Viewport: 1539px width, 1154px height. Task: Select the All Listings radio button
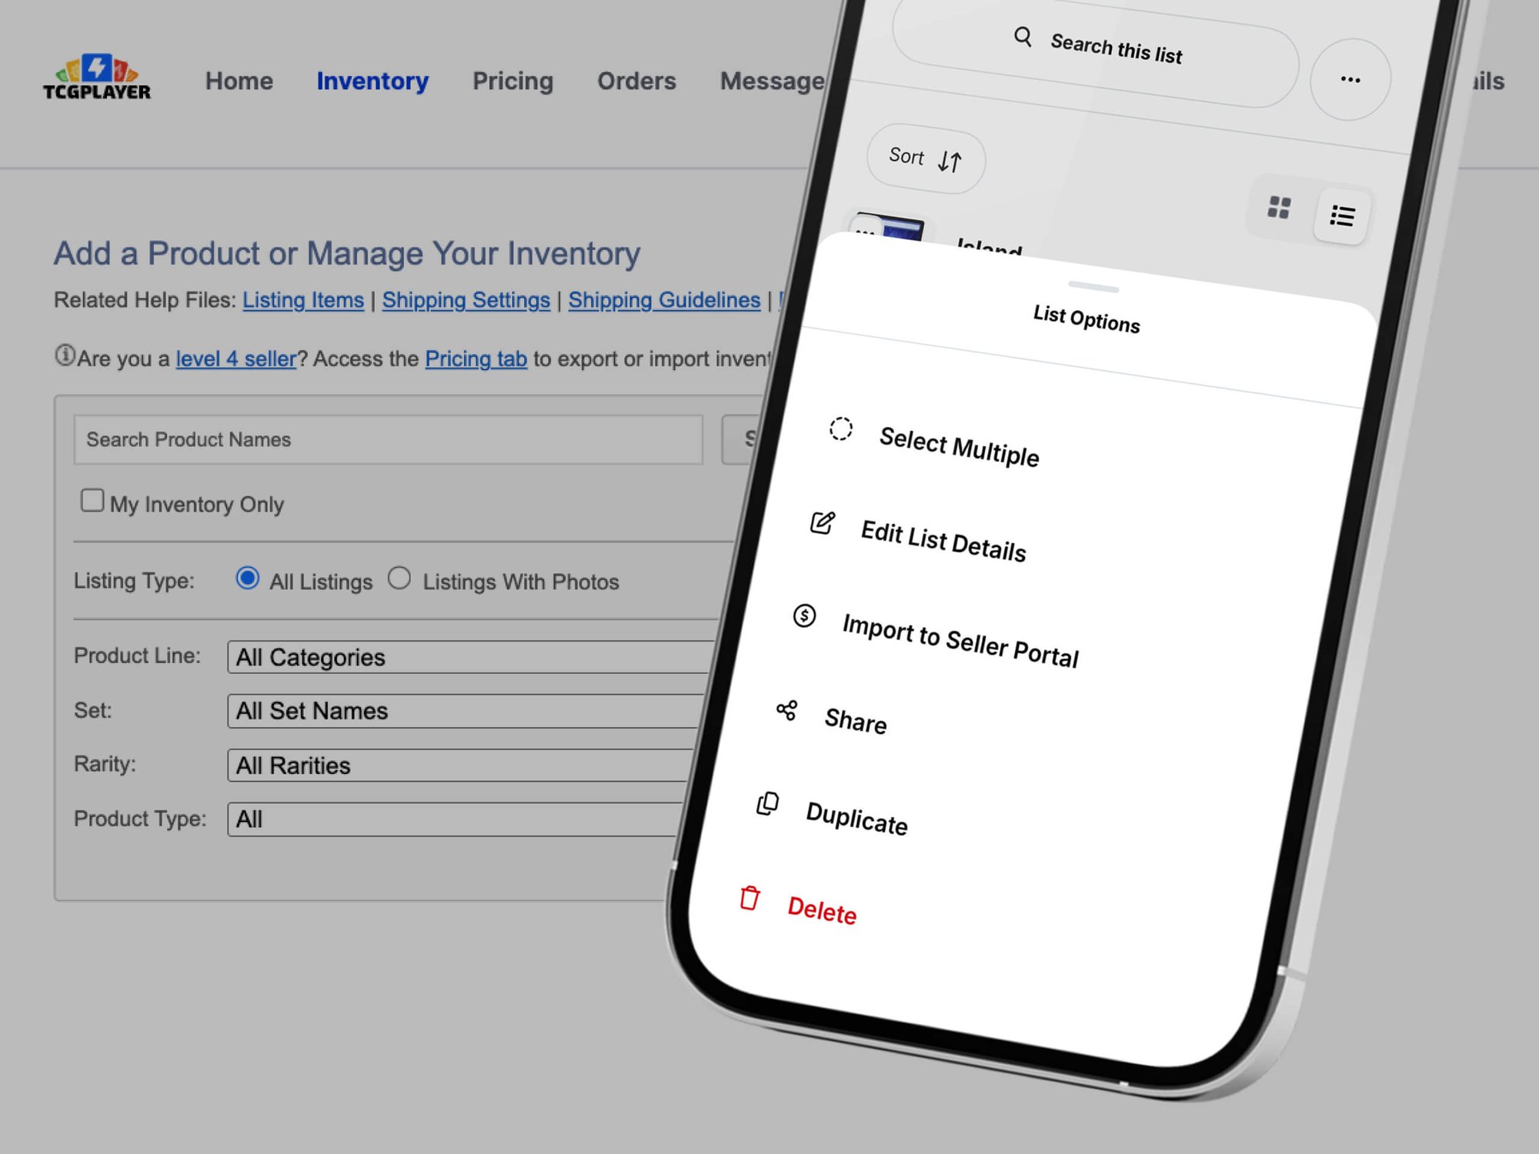pos(247,579)
